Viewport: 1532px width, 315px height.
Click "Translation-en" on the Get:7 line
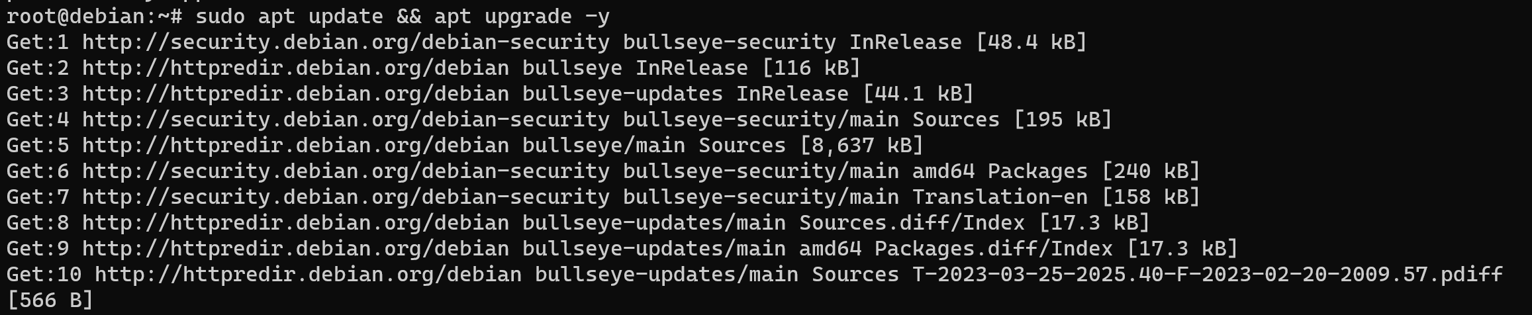1000,197
